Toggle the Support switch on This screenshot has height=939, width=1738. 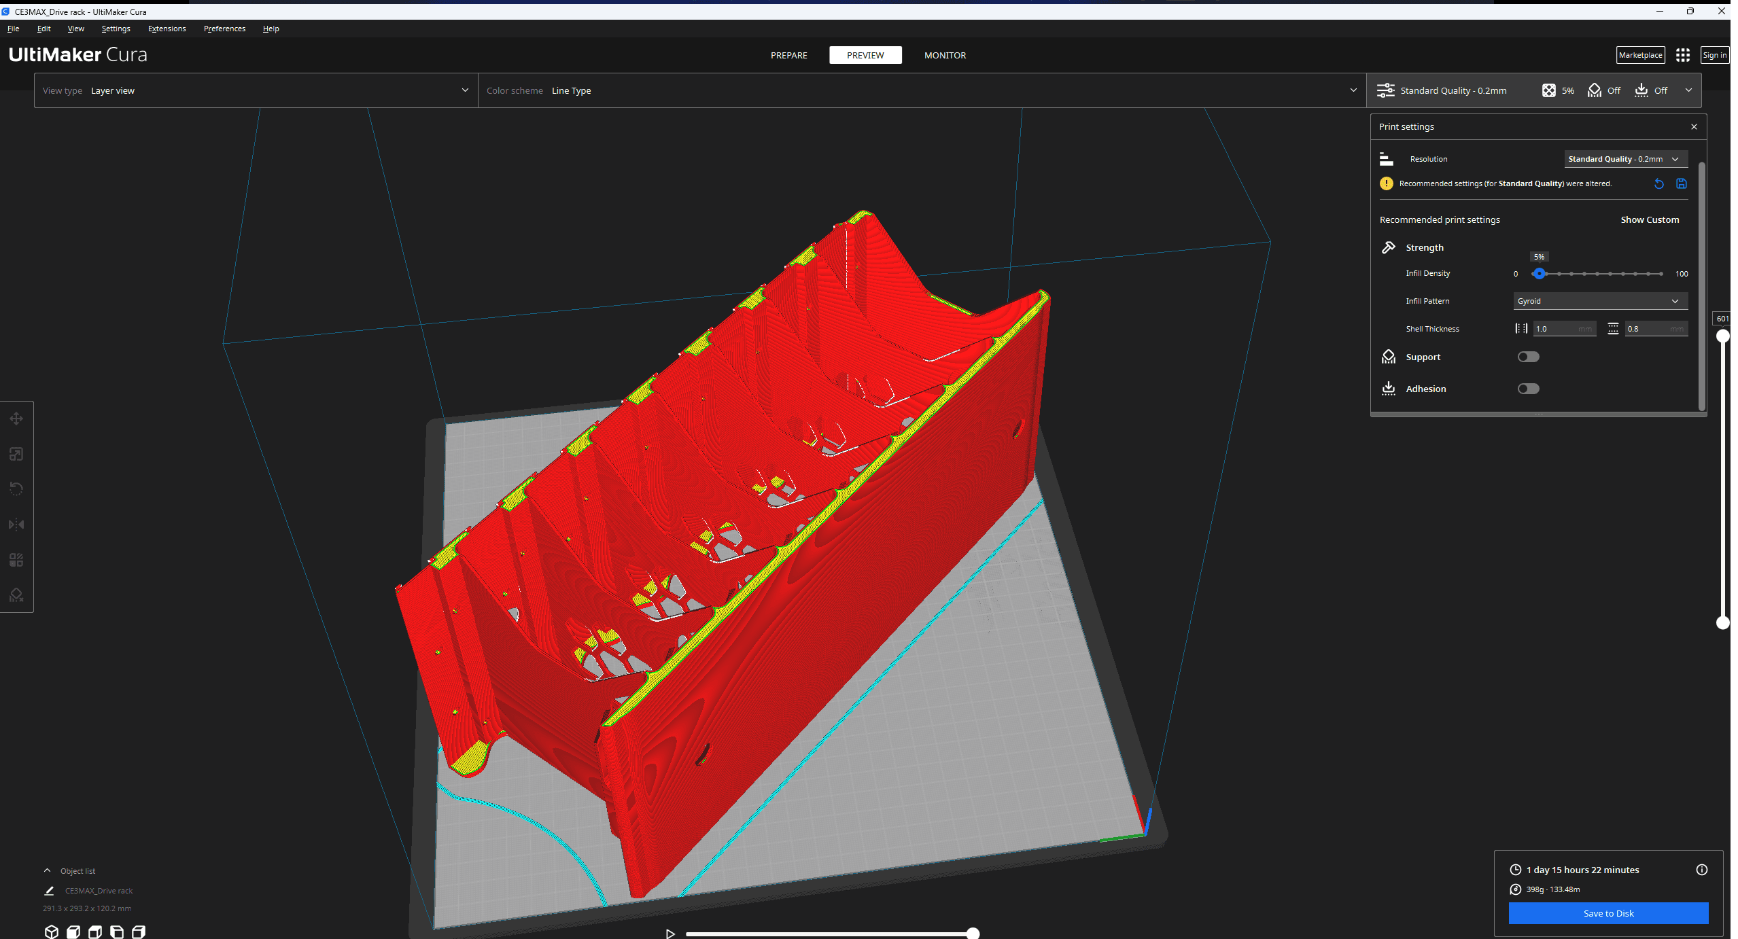point(1527,356)
